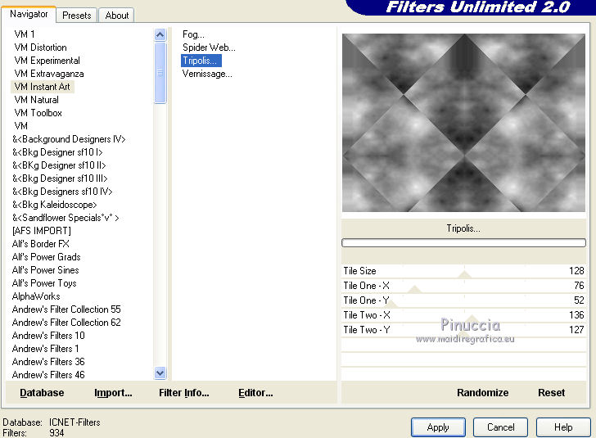Open the Presets tab
596x438 pixels.
tap(77, 16)
